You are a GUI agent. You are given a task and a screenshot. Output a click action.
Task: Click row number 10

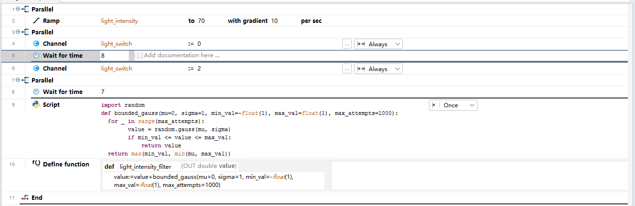pos(12,164)
